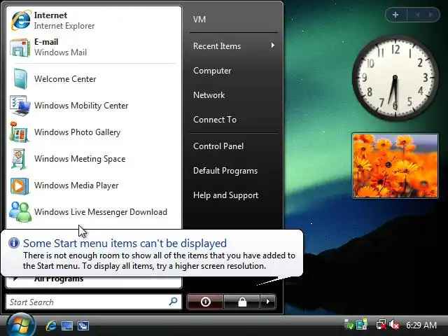Click the Recent Items label
The height and width of the screenshot is (336, 448).
pos(217,46)
